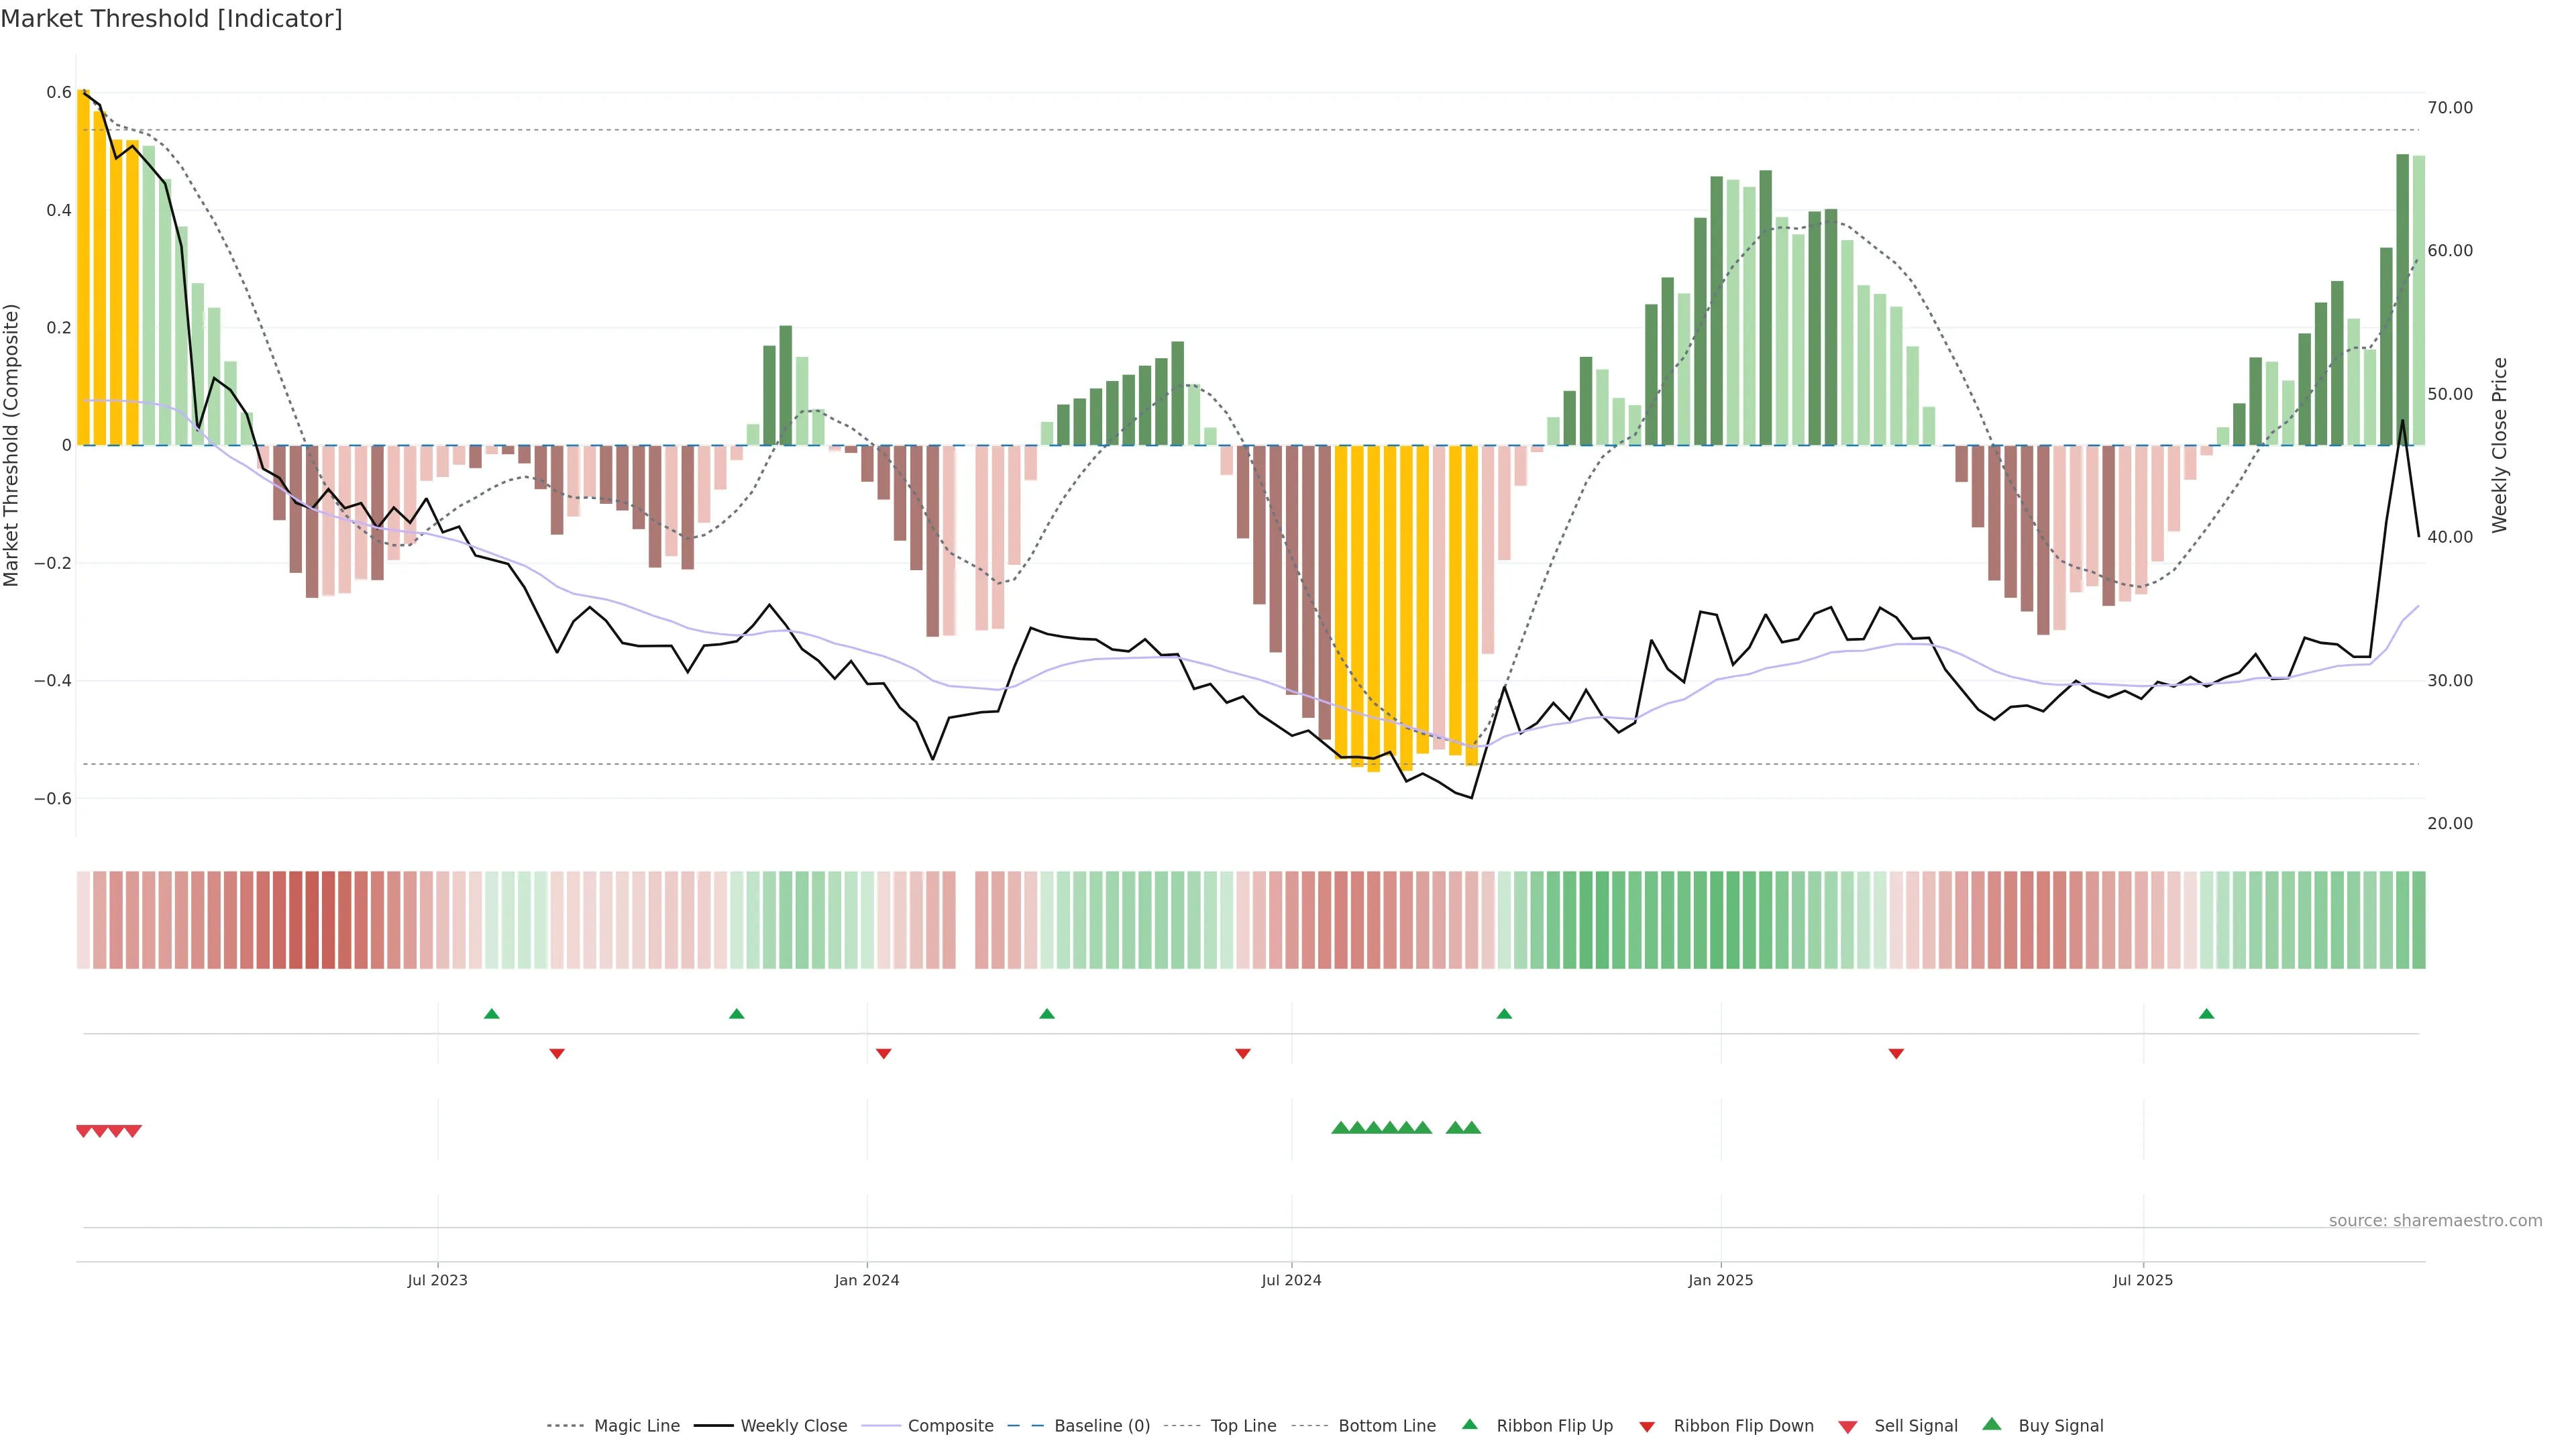Click the first yellow bar at chart start
Viewport: 2576px width, 1449px height.
pos(83,268)
